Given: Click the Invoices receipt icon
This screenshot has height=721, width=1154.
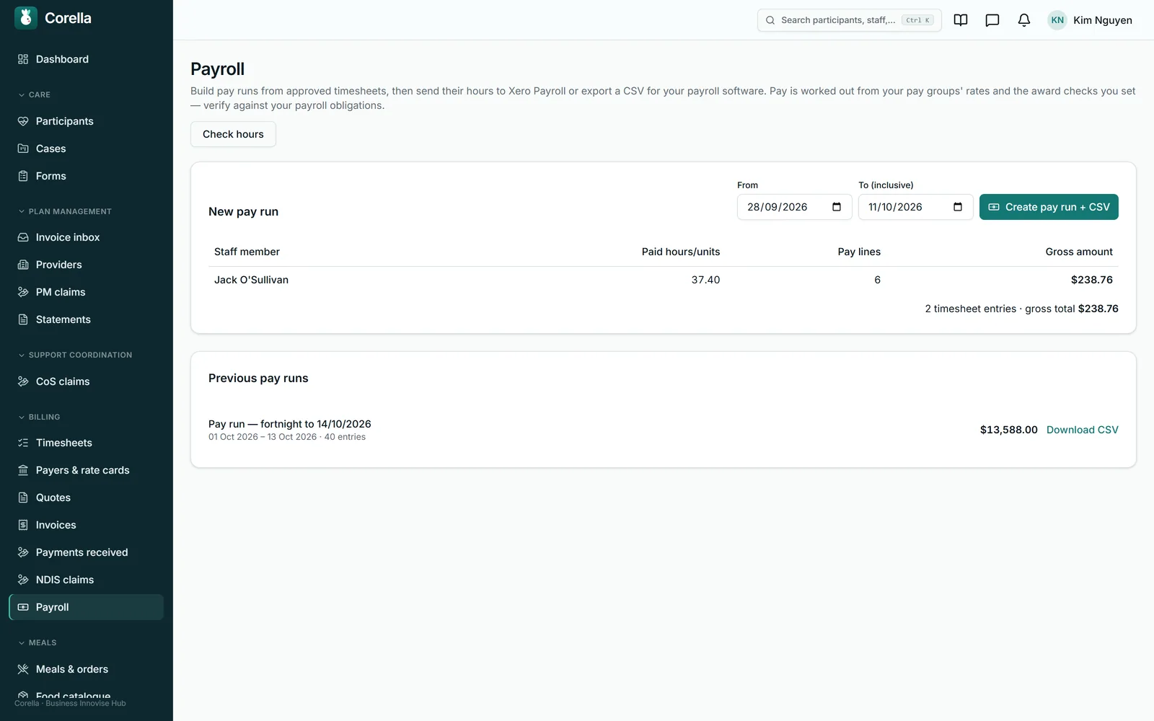Looking at the screenshot, I should tap(23, 525).
